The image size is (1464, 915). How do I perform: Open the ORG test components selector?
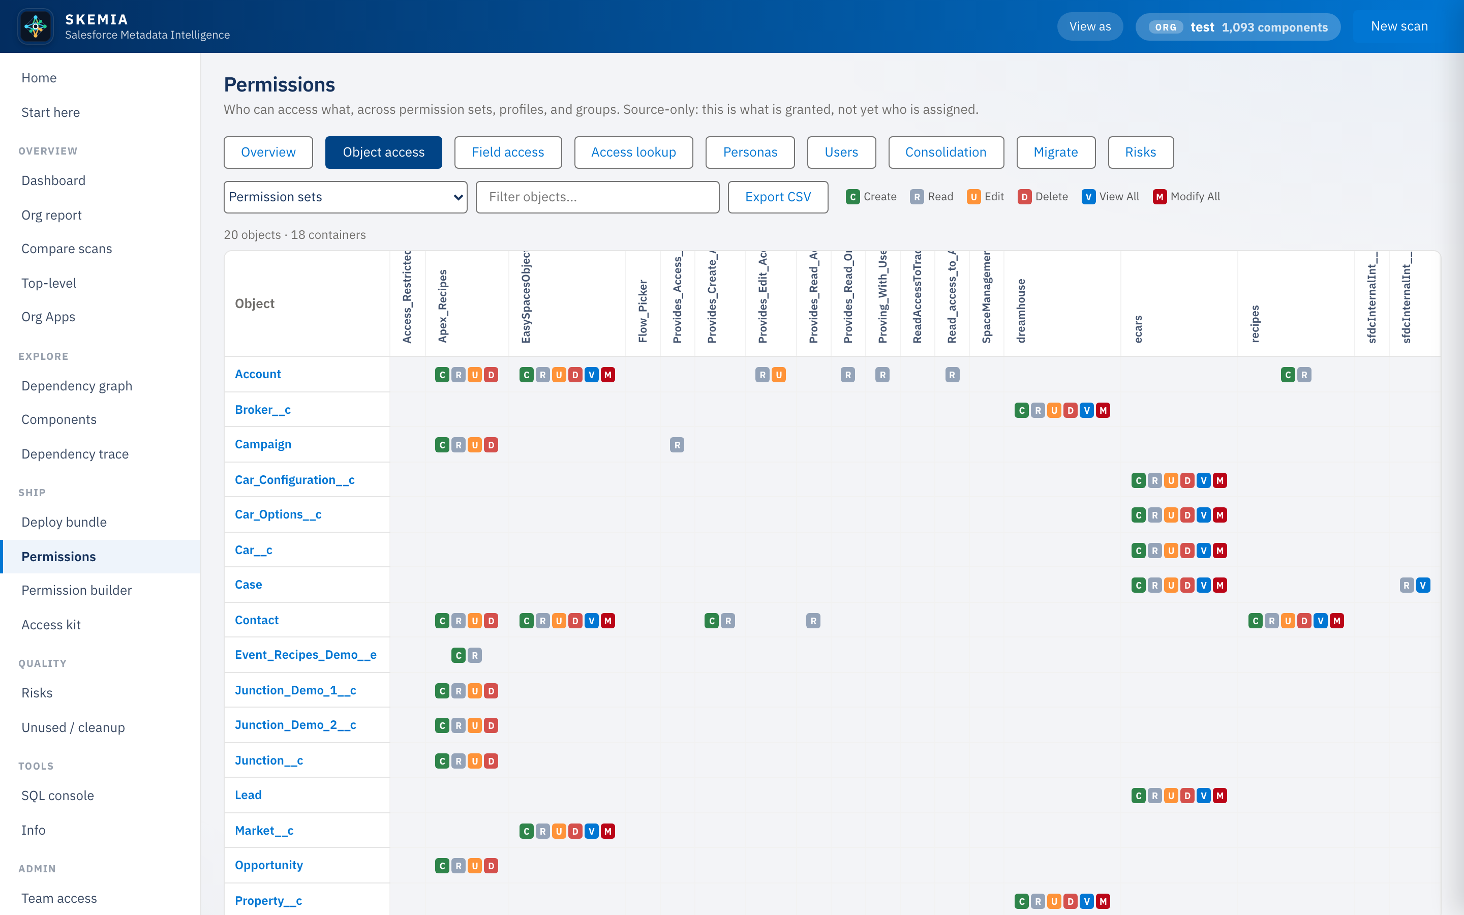coord(1238,26)
